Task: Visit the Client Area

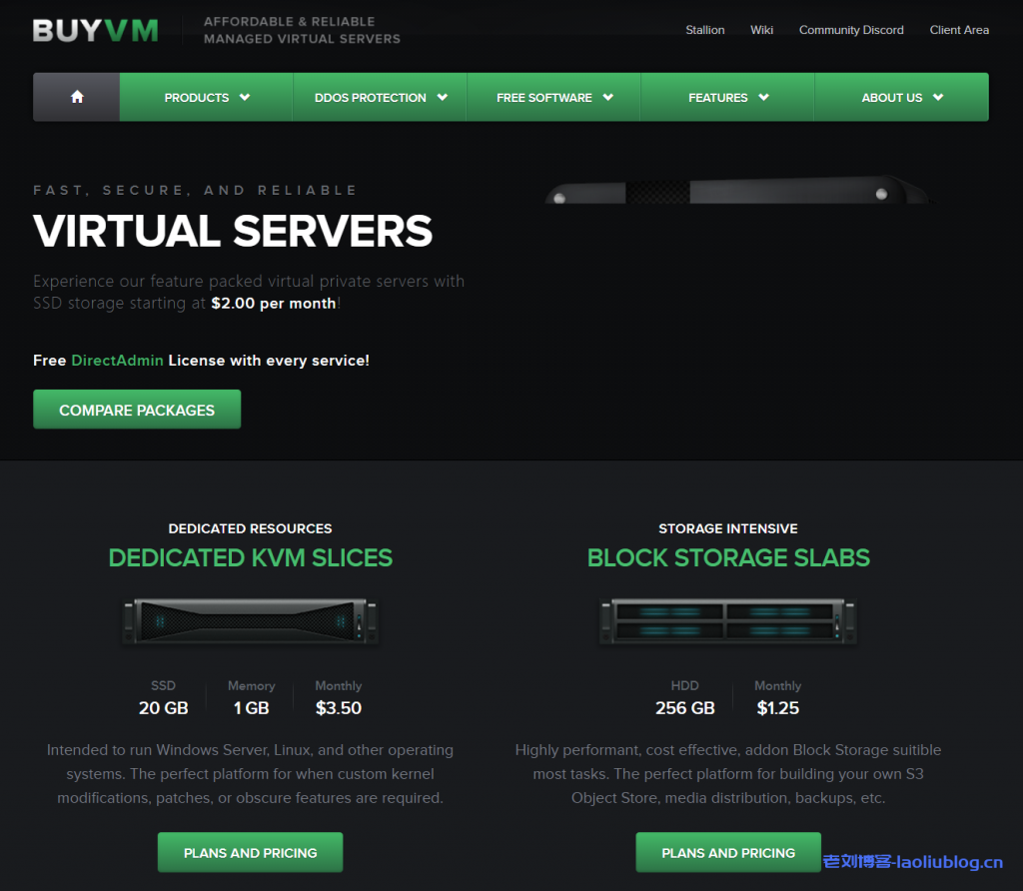Action: pos(959,30)
